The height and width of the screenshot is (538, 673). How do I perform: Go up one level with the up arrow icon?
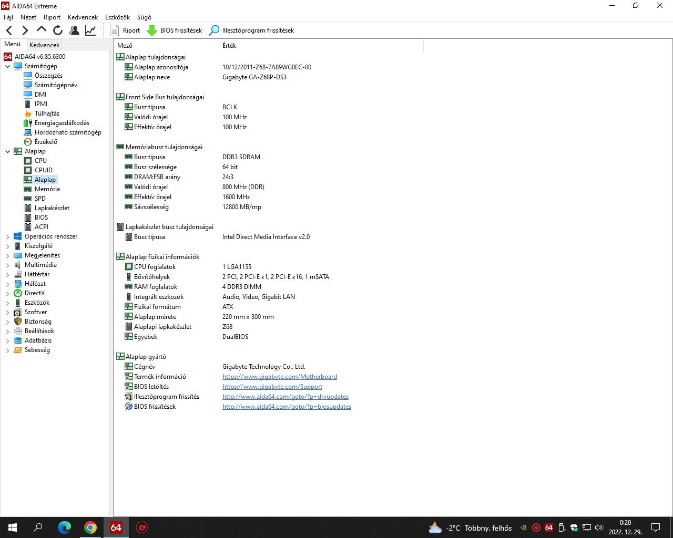[42, 30]
